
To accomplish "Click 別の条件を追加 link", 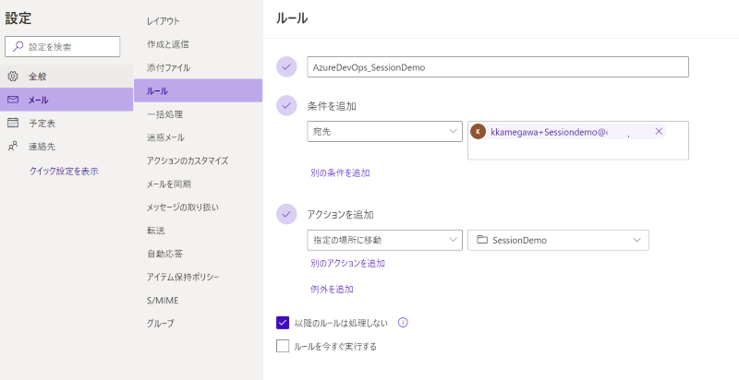I will 340,172.
